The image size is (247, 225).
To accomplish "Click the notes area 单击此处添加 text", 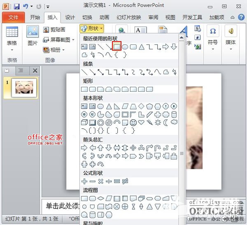I will pyautogui.click(x=63, y=206).
